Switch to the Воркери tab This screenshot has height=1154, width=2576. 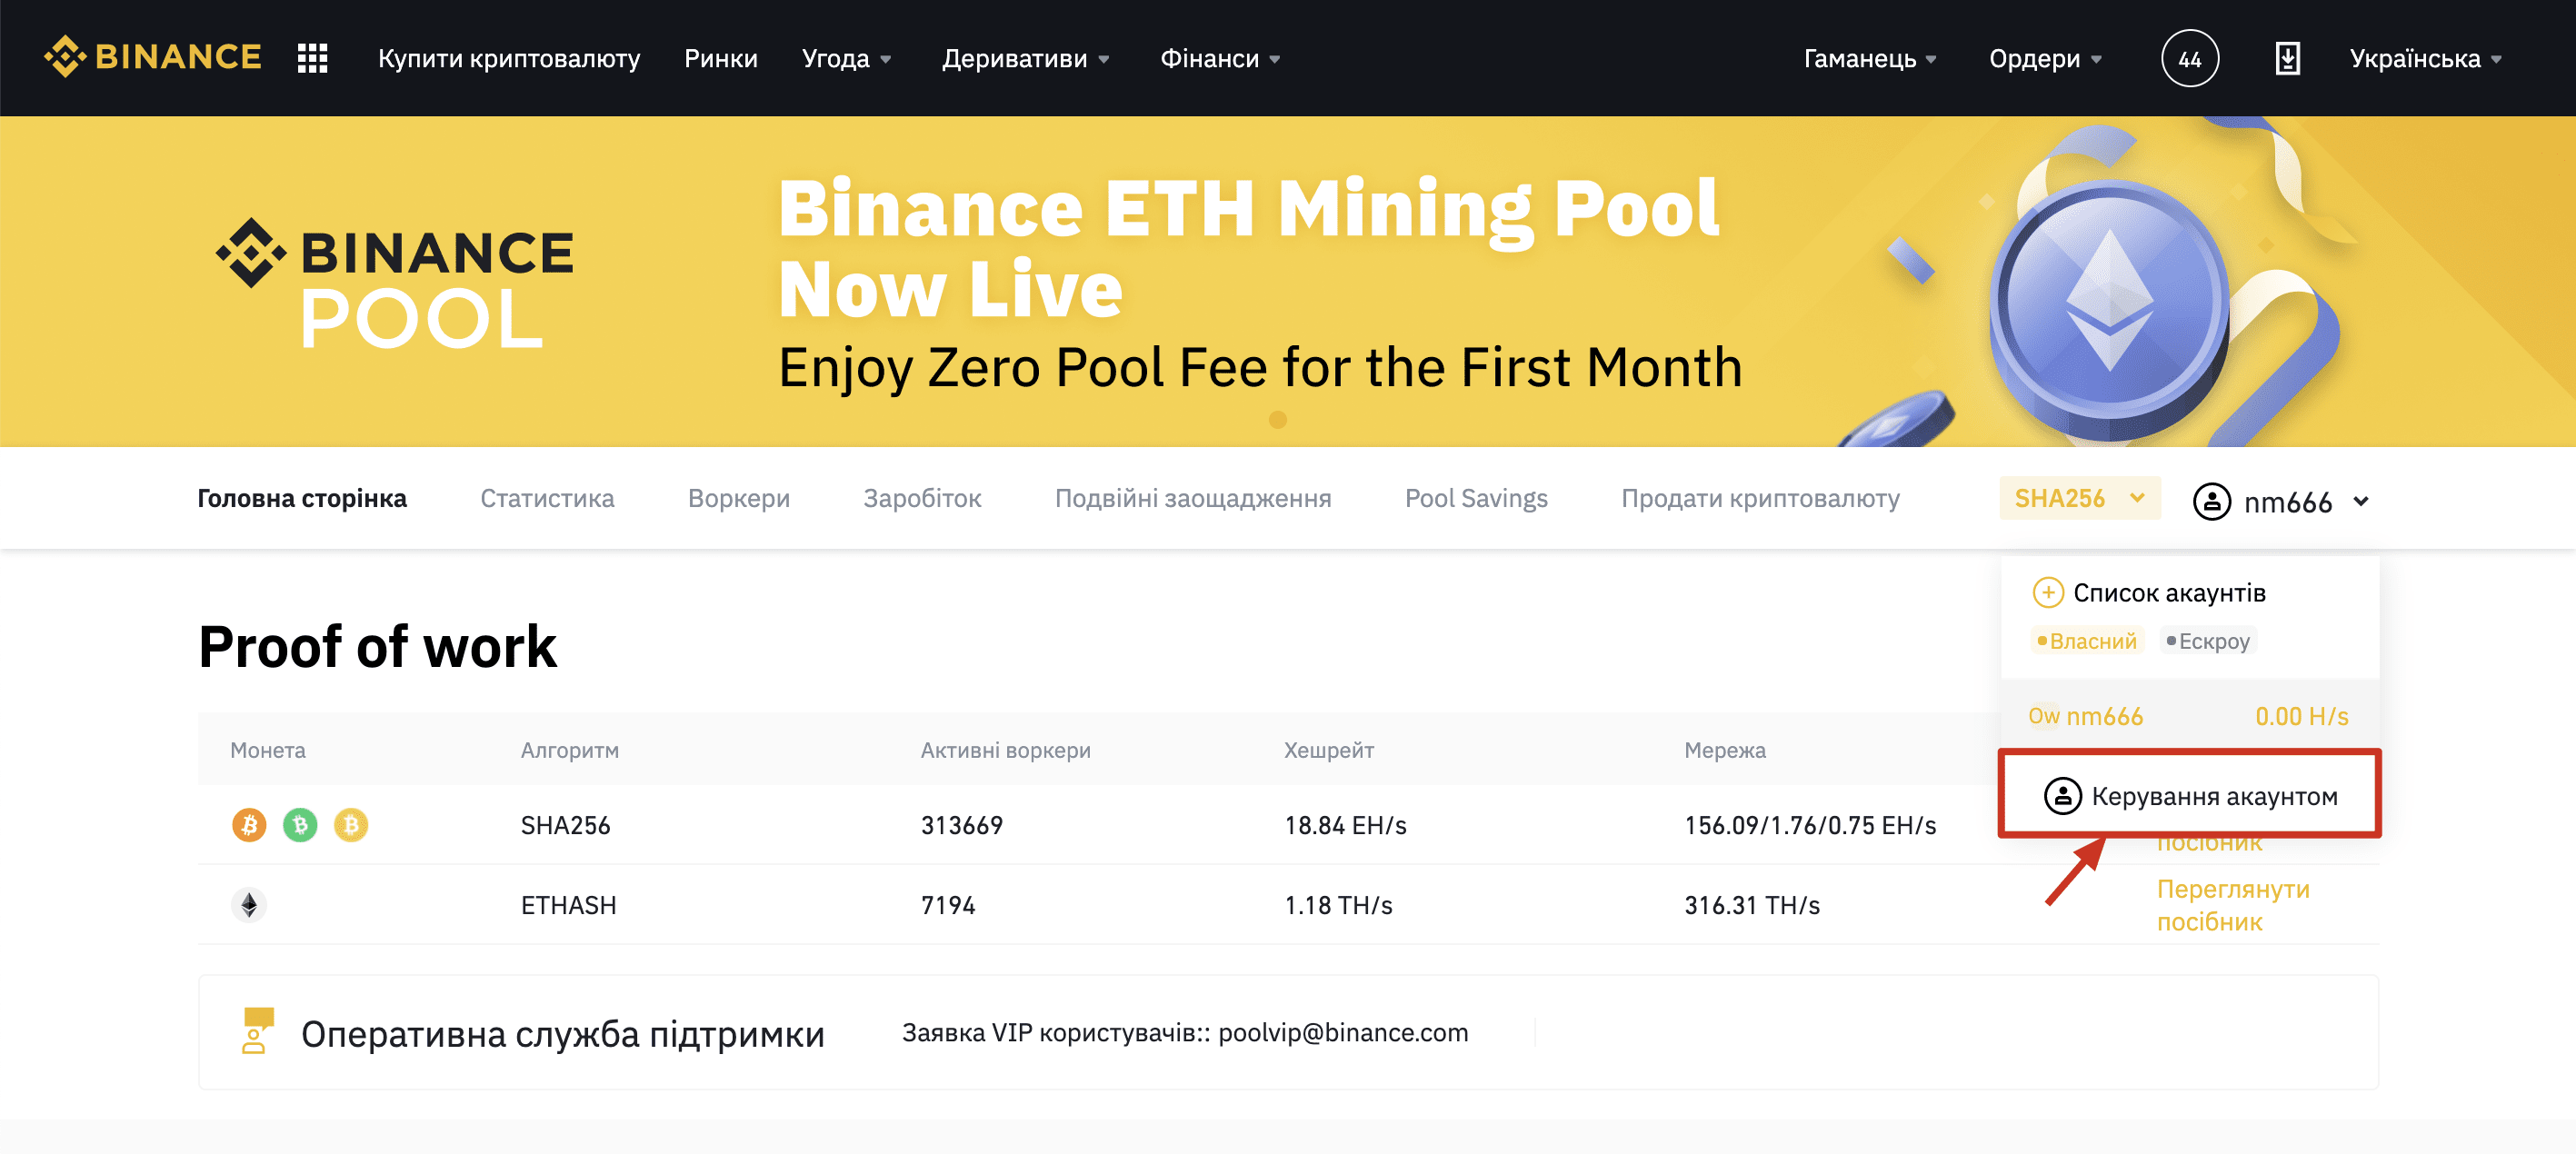739,498
